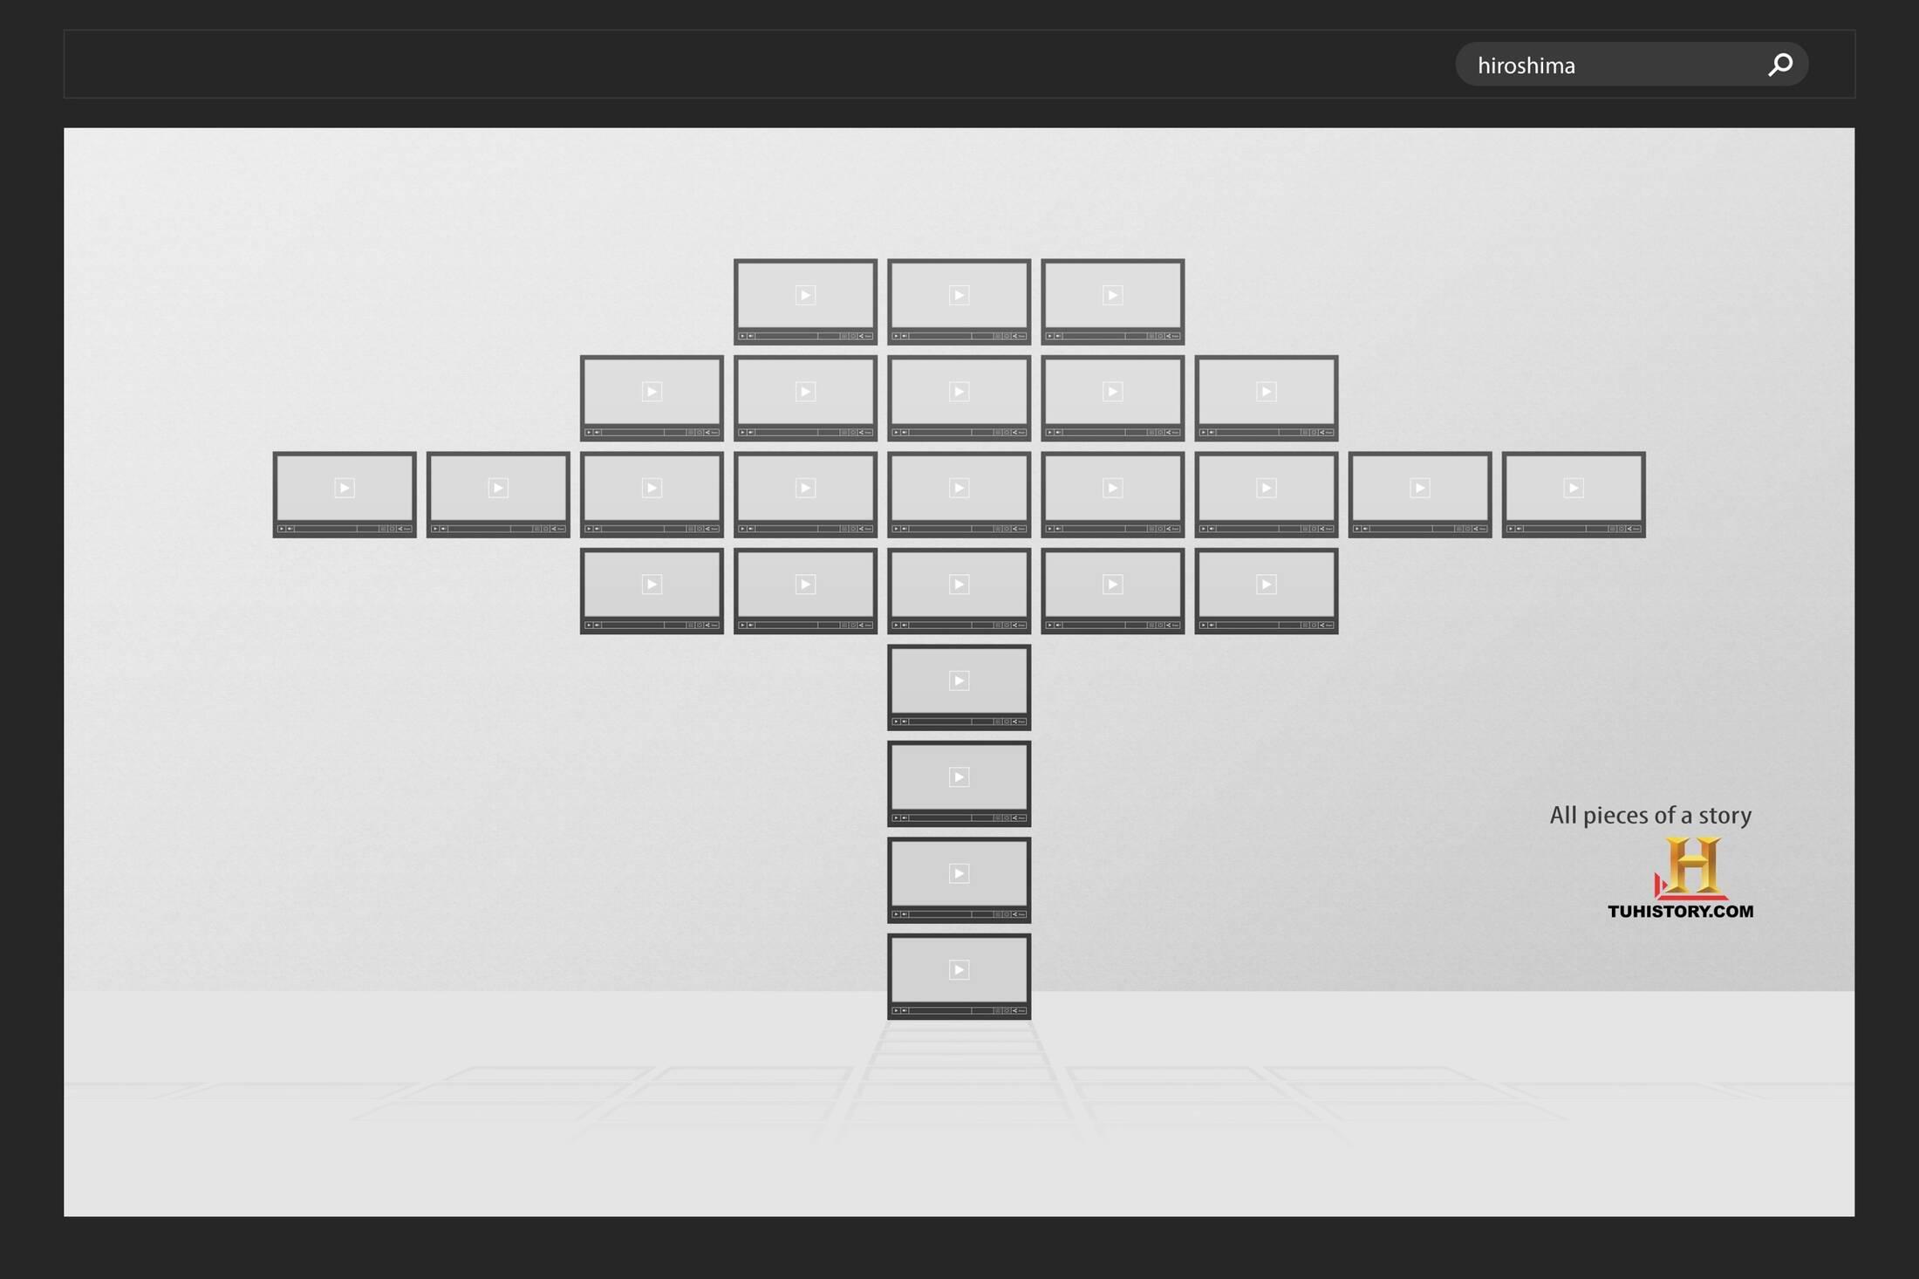Open the TUHISTORY.COM link
The height and width of the screenshot is (1279, 1919).
pyautogui.click(x=1680, y=911)
